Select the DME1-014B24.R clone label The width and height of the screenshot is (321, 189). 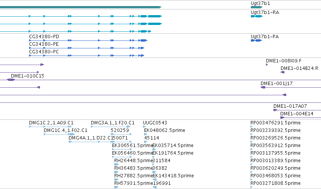click(299, 68)
